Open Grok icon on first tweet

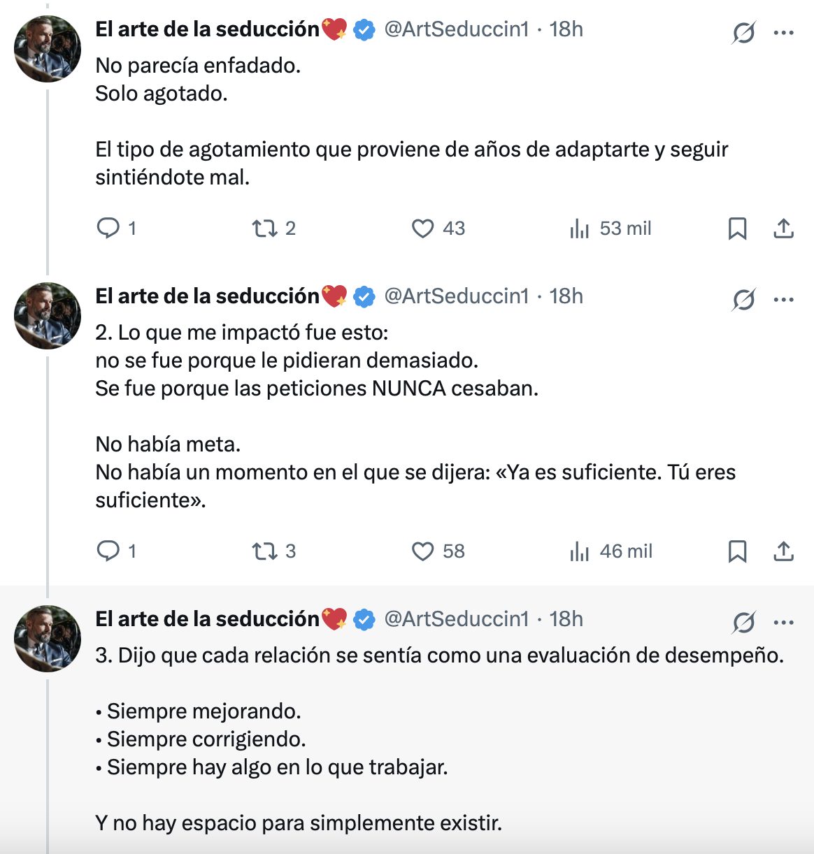[743, 32]
